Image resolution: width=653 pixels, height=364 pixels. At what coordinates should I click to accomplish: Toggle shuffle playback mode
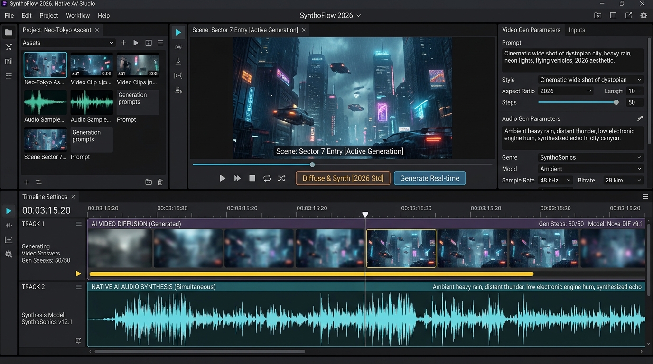point(282,178)
